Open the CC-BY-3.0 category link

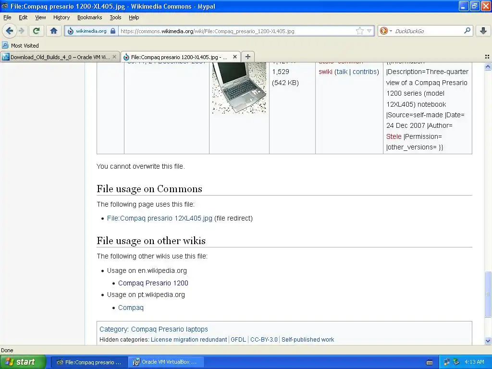point(264,340)
